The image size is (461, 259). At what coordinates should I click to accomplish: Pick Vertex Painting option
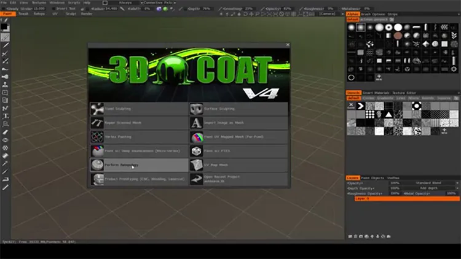[139, 137]
